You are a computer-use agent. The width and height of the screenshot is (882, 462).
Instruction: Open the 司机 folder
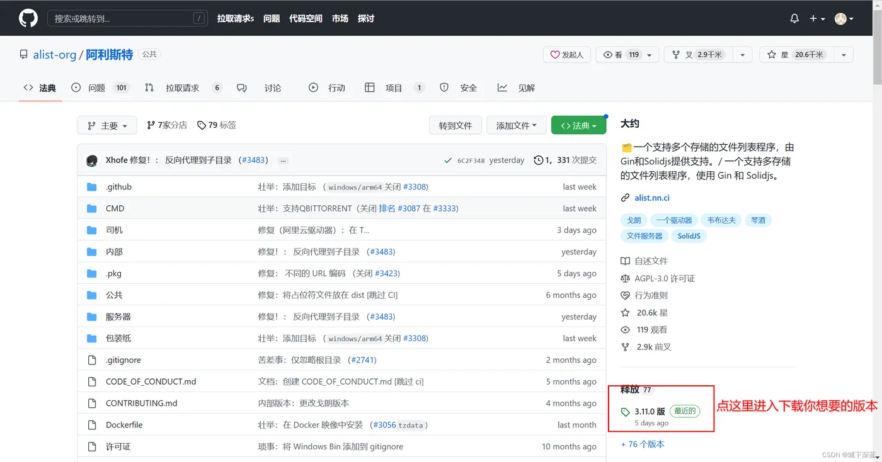[114, 230]
